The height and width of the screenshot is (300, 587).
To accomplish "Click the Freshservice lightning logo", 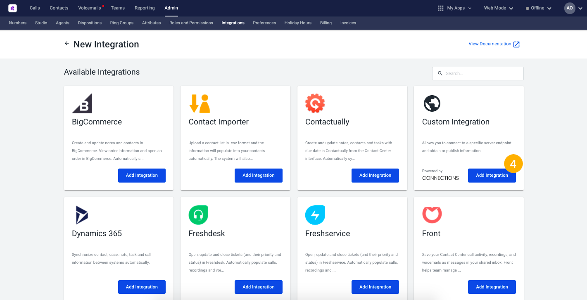I will pyautogui.click(x=315, y=215).
